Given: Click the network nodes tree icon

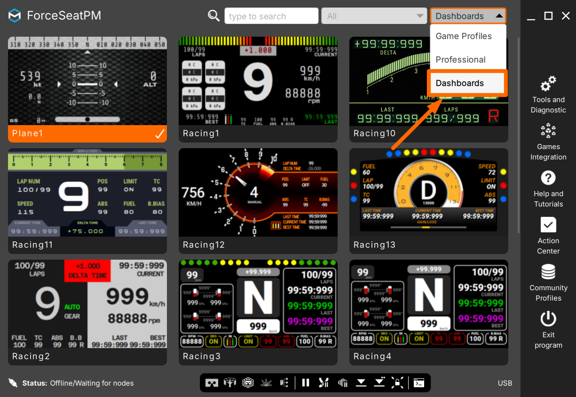Looking at the screenshot, I should [284, 383].
